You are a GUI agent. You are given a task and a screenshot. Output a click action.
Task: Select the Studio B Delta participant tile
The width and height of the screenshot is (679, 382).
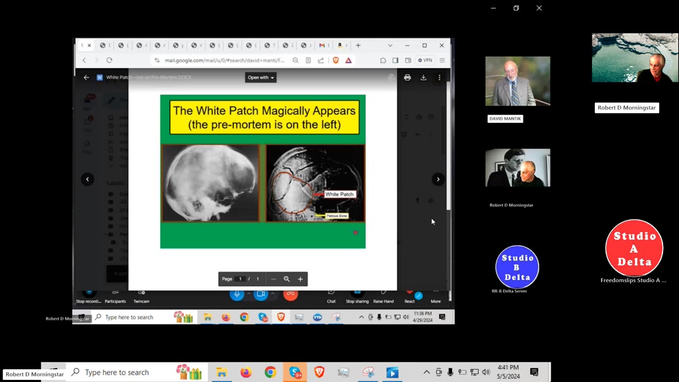pyautogui.click(x=517, y=267)
